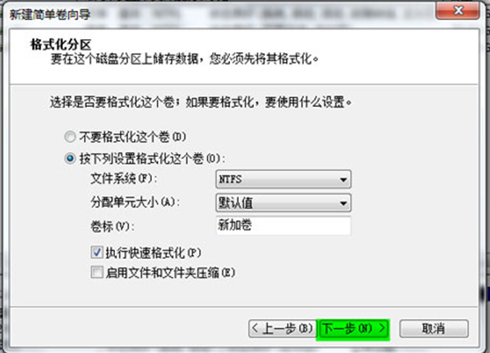
Task: Open the 文件系统 NTFS dropdown
Action: coord(283,179)
